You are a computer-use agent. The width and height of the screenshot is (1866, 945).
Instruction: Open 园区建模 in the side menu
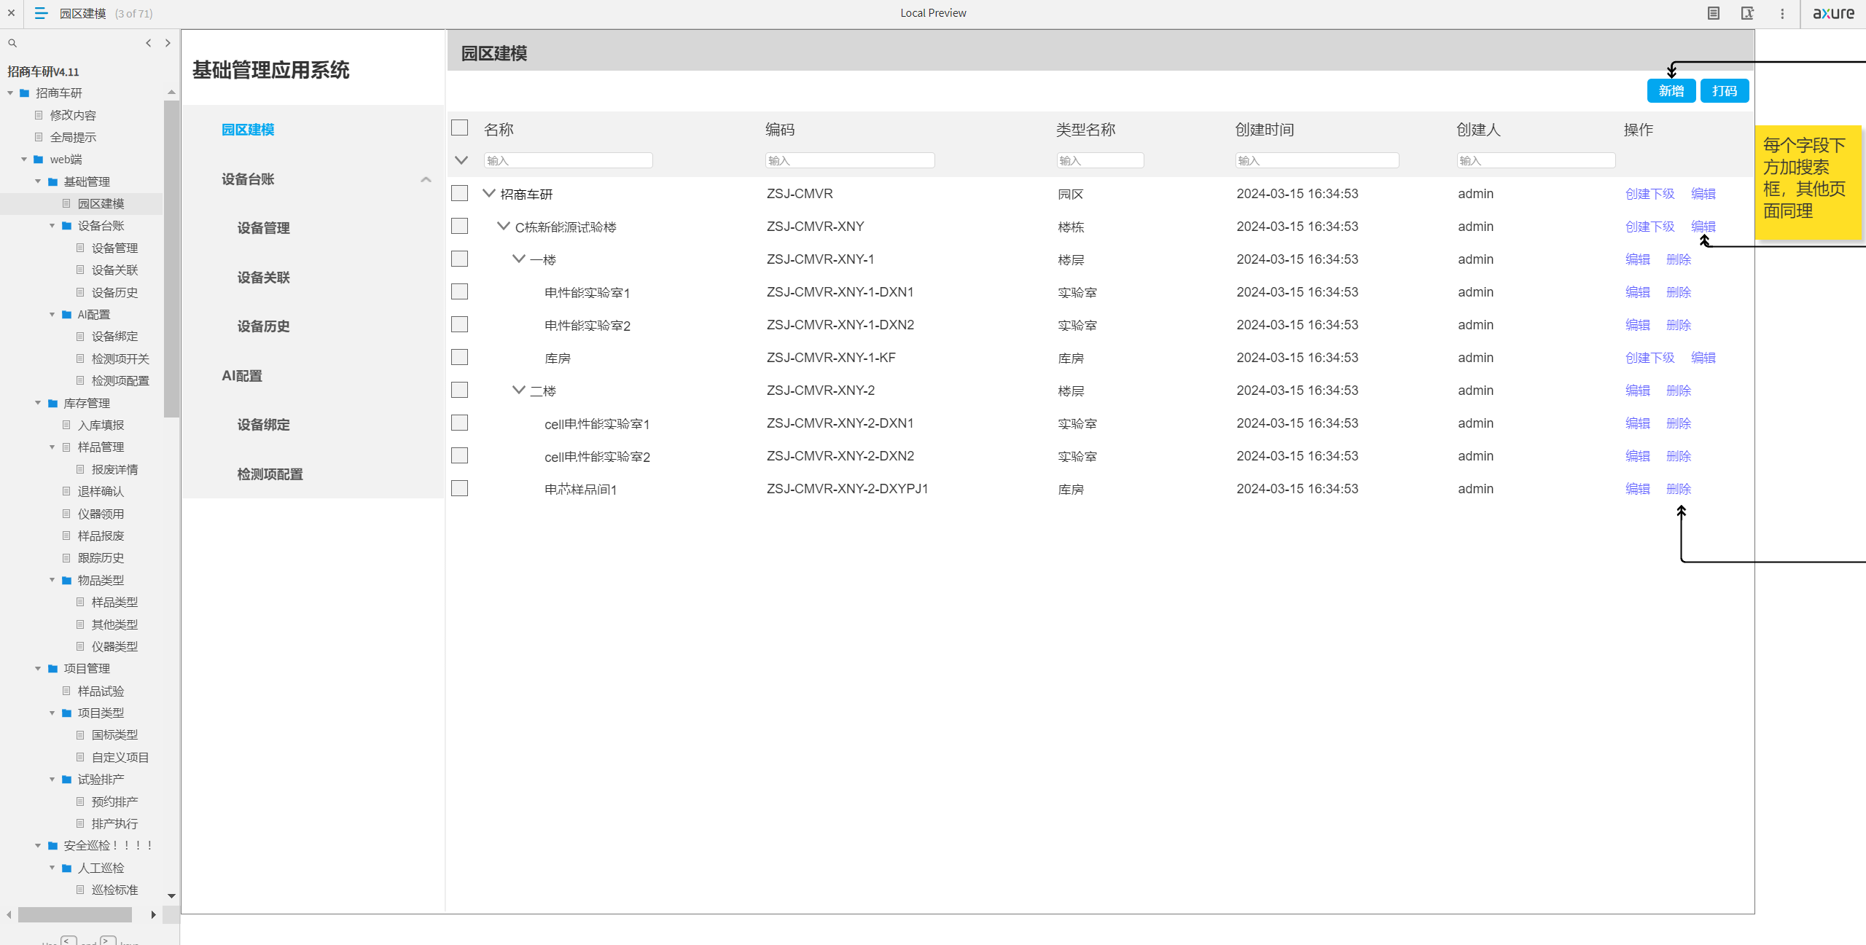(x=248, y=130)
